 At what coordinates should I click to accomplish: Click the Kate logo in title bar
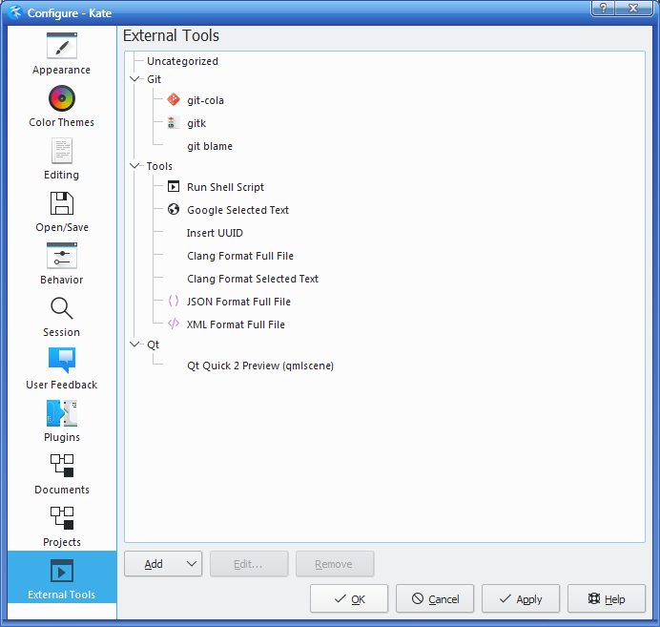click(15, 12)
